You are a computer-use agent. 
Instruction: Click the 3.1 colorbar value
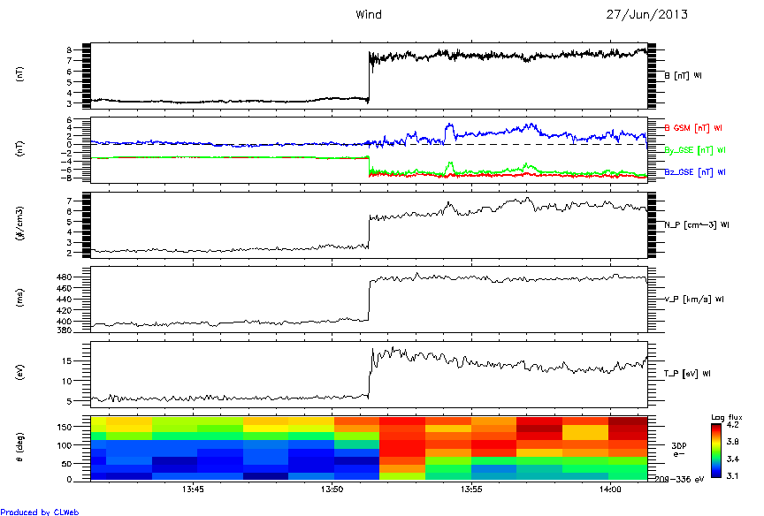(x=732, y=475)
